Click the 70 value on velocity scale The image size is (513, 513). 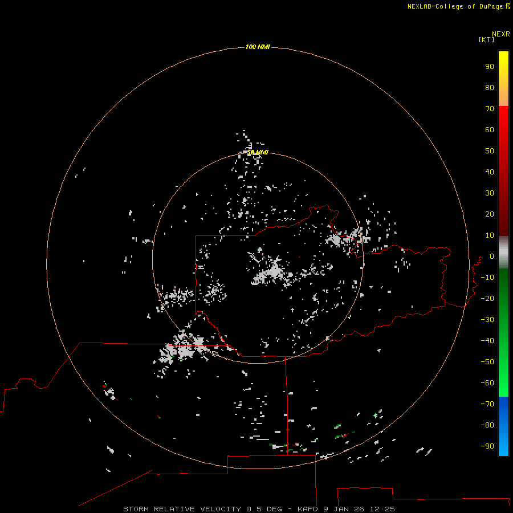point(490,109)
